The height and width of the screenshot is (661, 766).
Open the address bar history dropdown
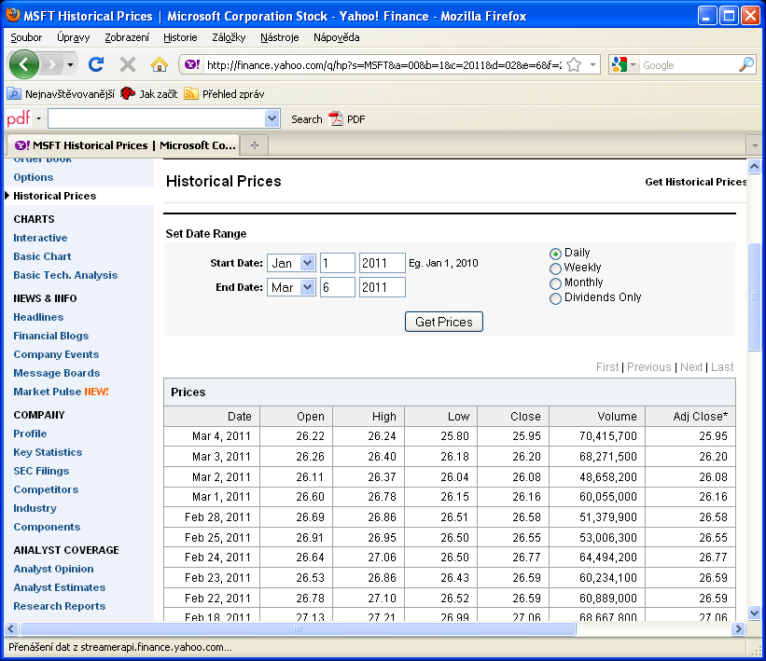coord(592,64)
